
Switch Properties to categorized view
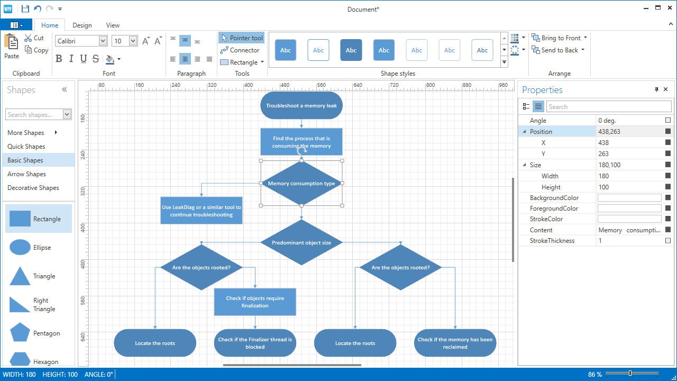pyautogui.click(x=527, y=106)
